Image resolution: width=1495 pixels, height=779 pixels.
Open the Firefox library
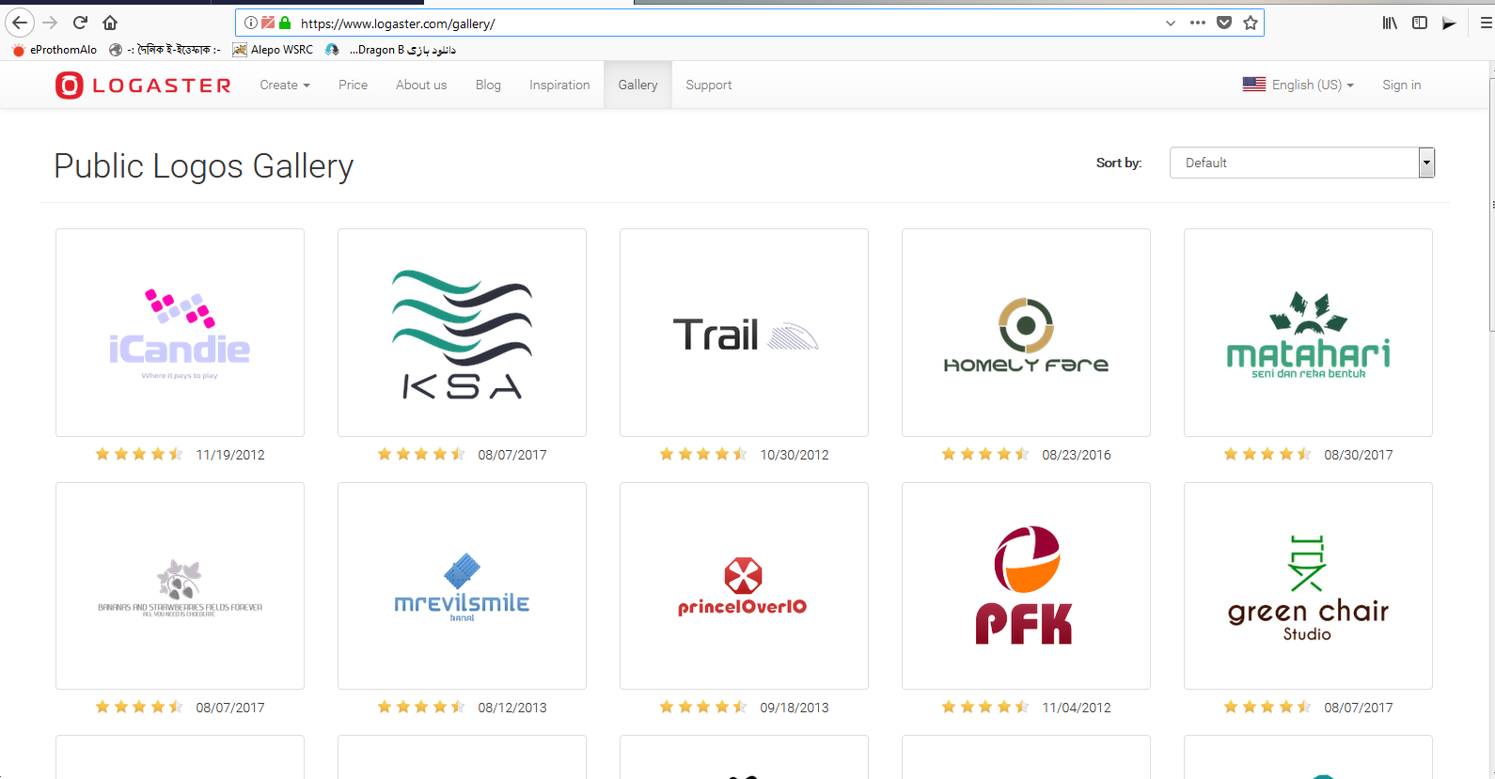(1390, 23)
